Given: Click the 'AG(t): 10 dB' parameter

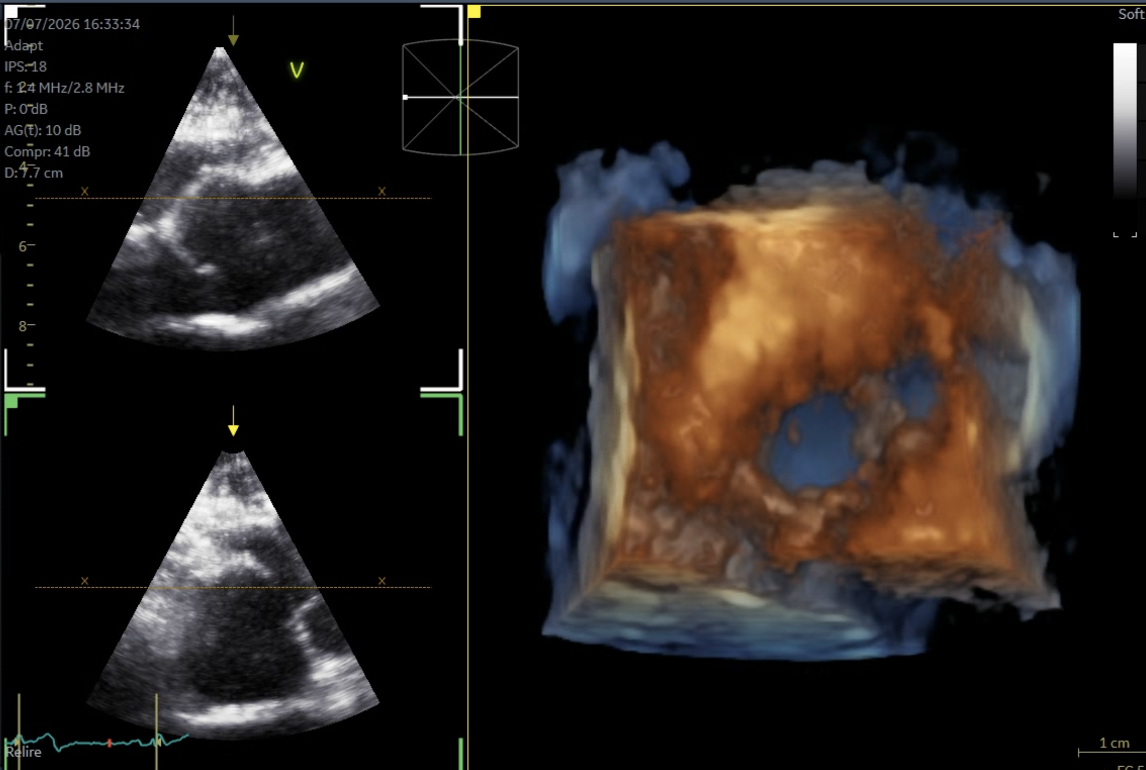Looking at the screenshot, I should click(43, 130).
